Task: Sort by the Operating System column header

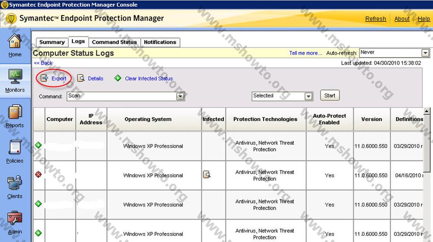Action: 154,119
